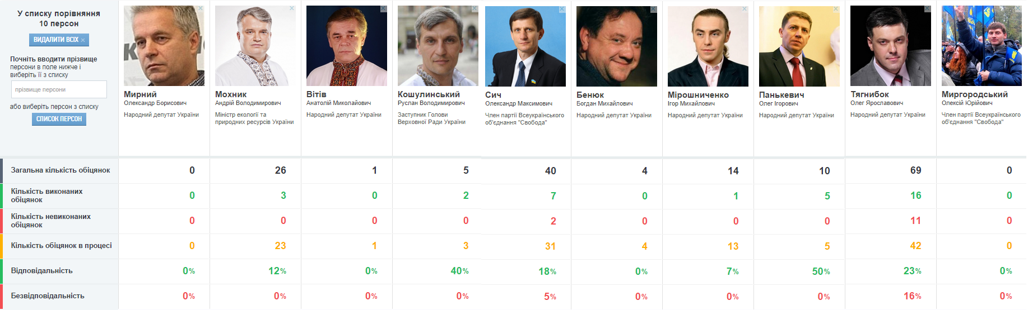Click X icon on Миргородський's photo
Image resolution: width=1028 pixels, height=310 pixels.
[1018, 8]
